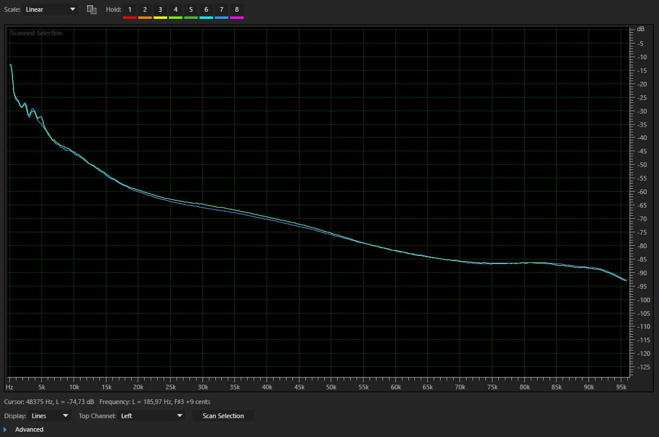659x437 pixels.
Task: Expand the Advanced section triangle
Action: coord(5,429)
